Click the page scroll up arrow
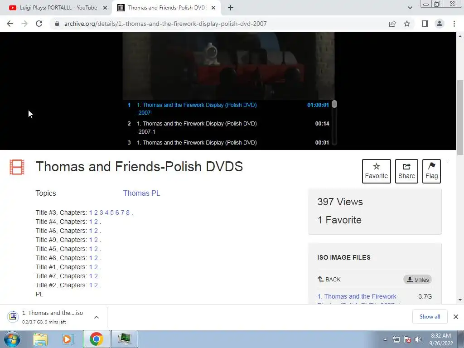The height and width of the screenshot is (348, 464). pos(460,36)
